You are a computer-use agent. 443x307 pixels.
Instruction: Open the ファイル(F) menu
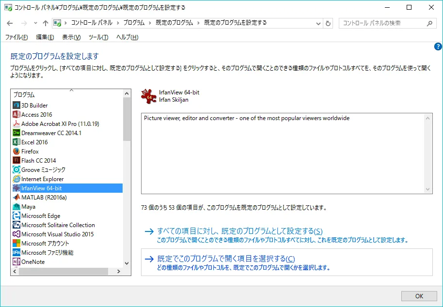coord(16,37)
